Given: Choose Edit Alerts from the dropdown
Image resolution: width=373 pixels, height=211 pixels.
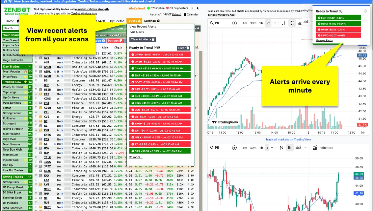Looking at the screenshot, I should point(137,32).
